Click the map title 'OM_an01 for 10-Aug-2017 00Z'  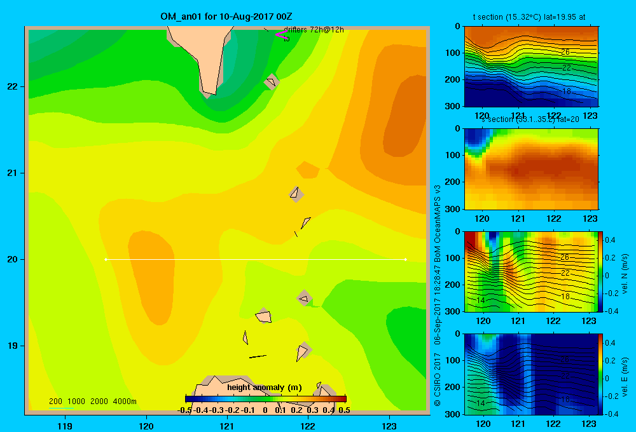226,17
